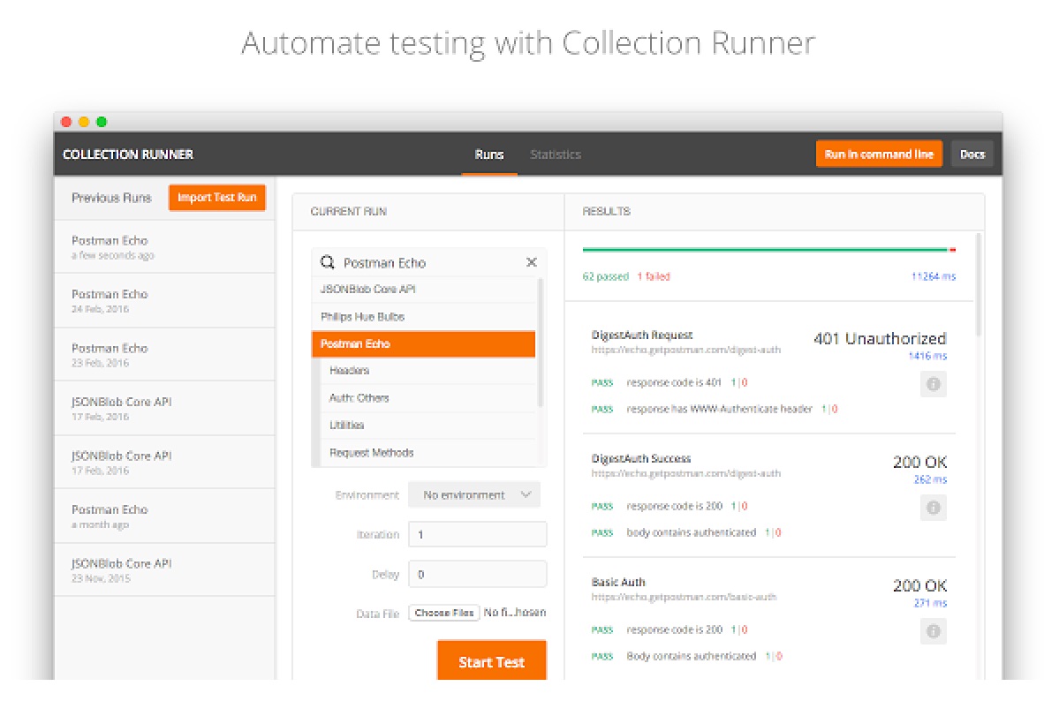Click the DigestAuth Success result title

point(641,459)
